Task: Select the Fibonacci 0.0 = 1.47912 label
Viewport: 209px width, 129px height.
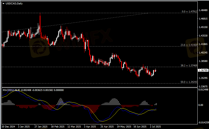Action: pos(189,12)
